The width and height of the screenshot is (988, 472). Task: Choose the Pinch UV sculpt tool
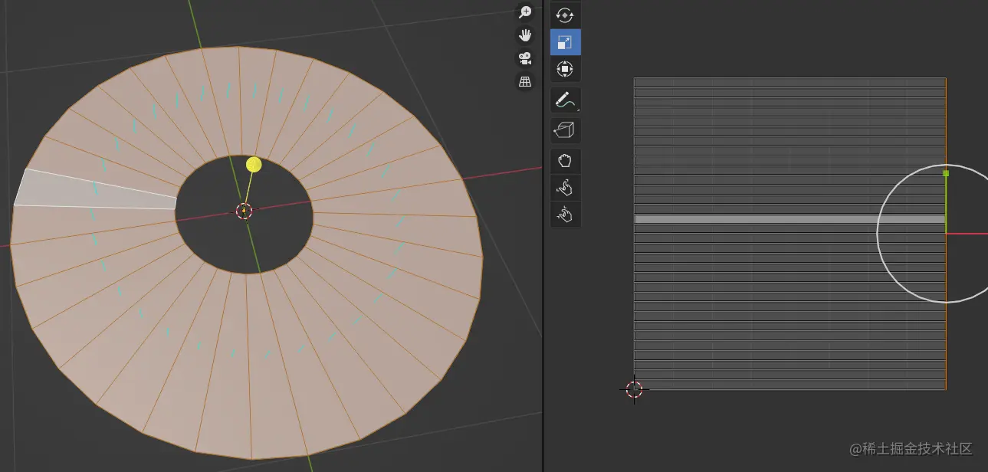(x=565, y=215)
